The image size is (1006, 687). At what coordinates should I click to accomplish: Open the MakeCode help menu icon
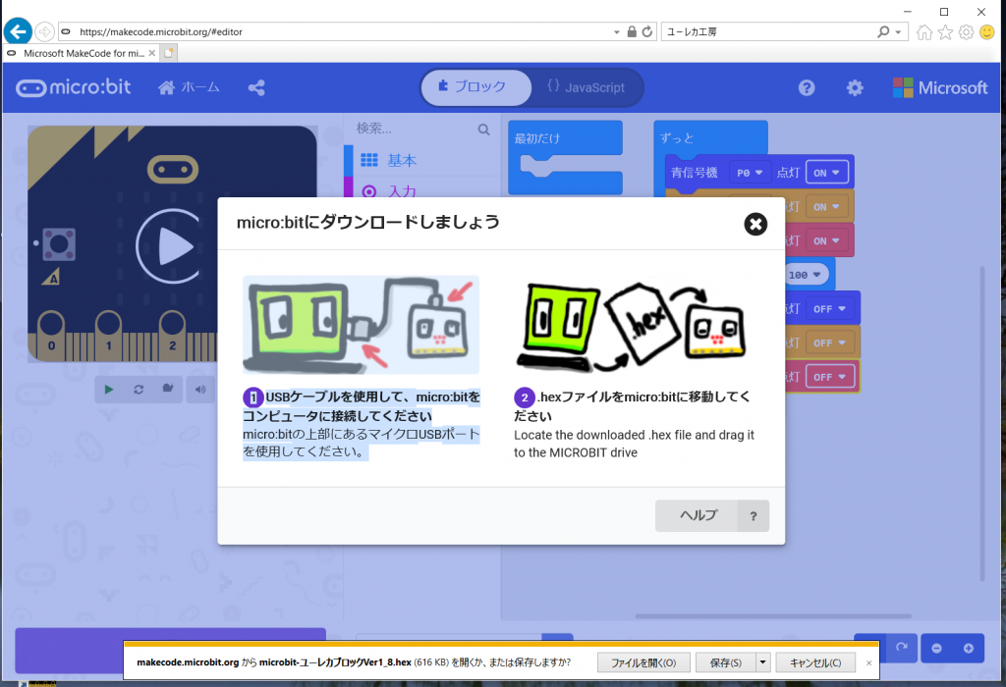coord(807,87)
